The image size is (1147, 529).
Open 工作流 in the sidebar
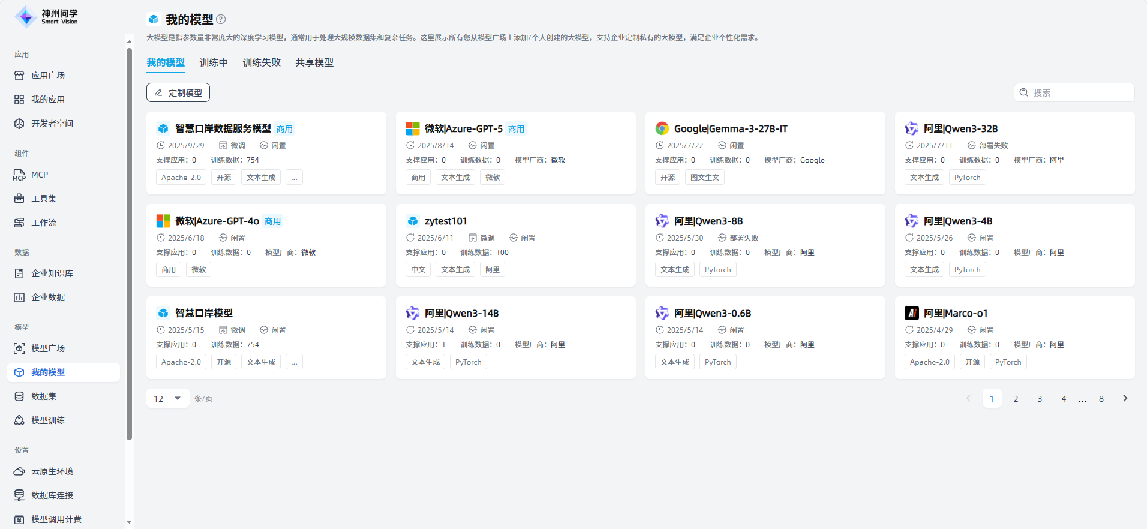click(44, 223)
